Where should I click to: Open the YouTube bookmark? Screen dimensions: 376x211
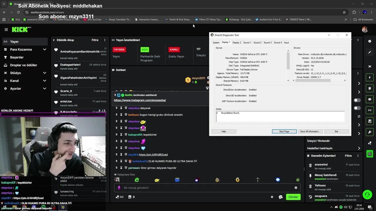tap(92, 19)
